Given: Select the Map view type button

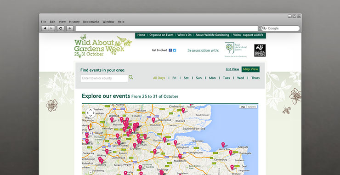Looking at the screenshot, I should [x=243, y=107].
